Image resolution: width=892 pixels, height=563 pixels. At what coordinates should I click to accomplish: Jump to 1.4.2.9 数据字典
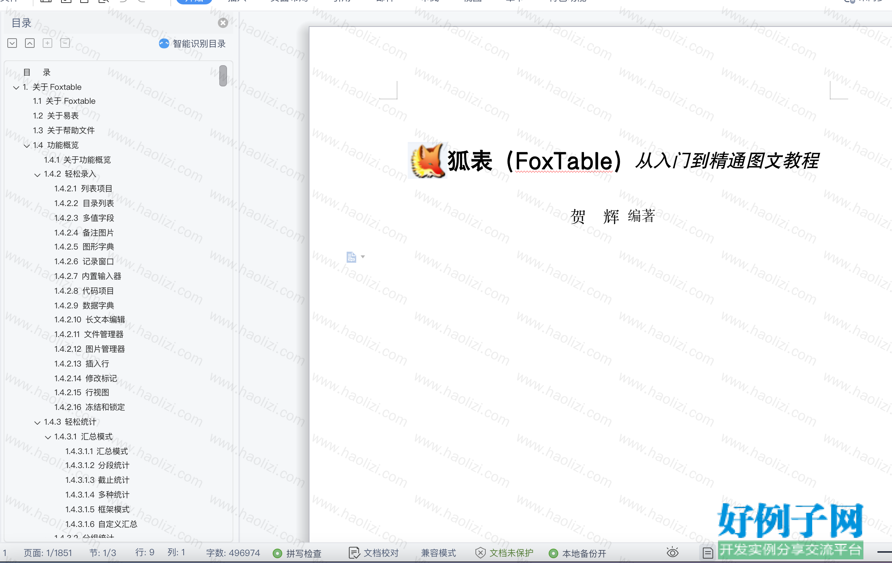[84, 305]
